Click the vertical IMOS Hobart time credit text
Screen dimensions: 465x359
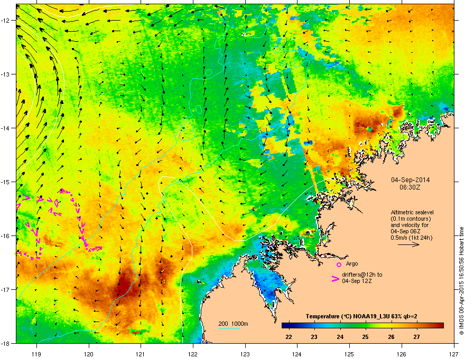coord(461,281)
